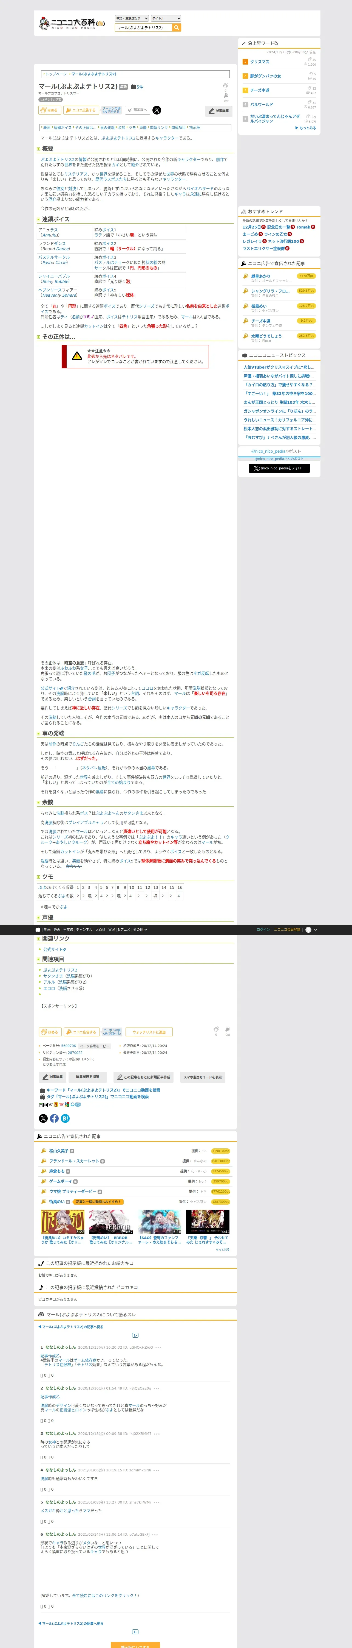This screenshot has width=352, height=1648.
Task: Click the TV icon in bottom navigation bar
Action: point(38,929)
